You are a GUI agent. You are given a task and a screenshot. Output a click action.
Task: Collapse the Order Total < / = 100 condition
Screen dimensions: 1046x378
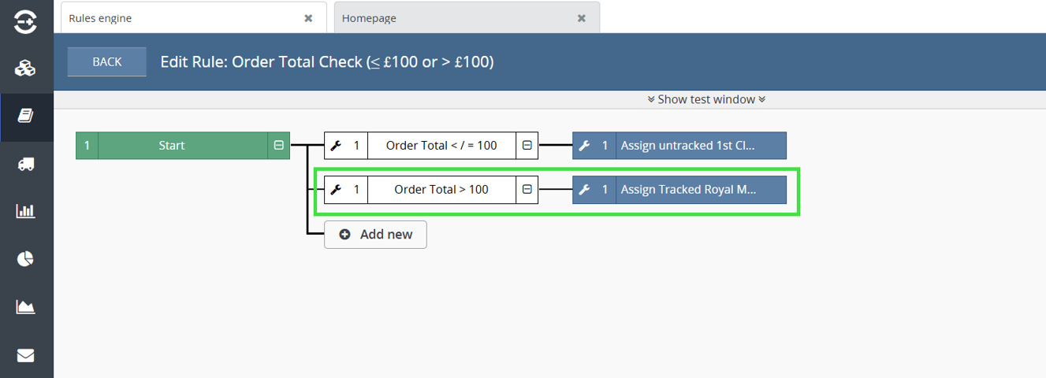click(527, 146)
